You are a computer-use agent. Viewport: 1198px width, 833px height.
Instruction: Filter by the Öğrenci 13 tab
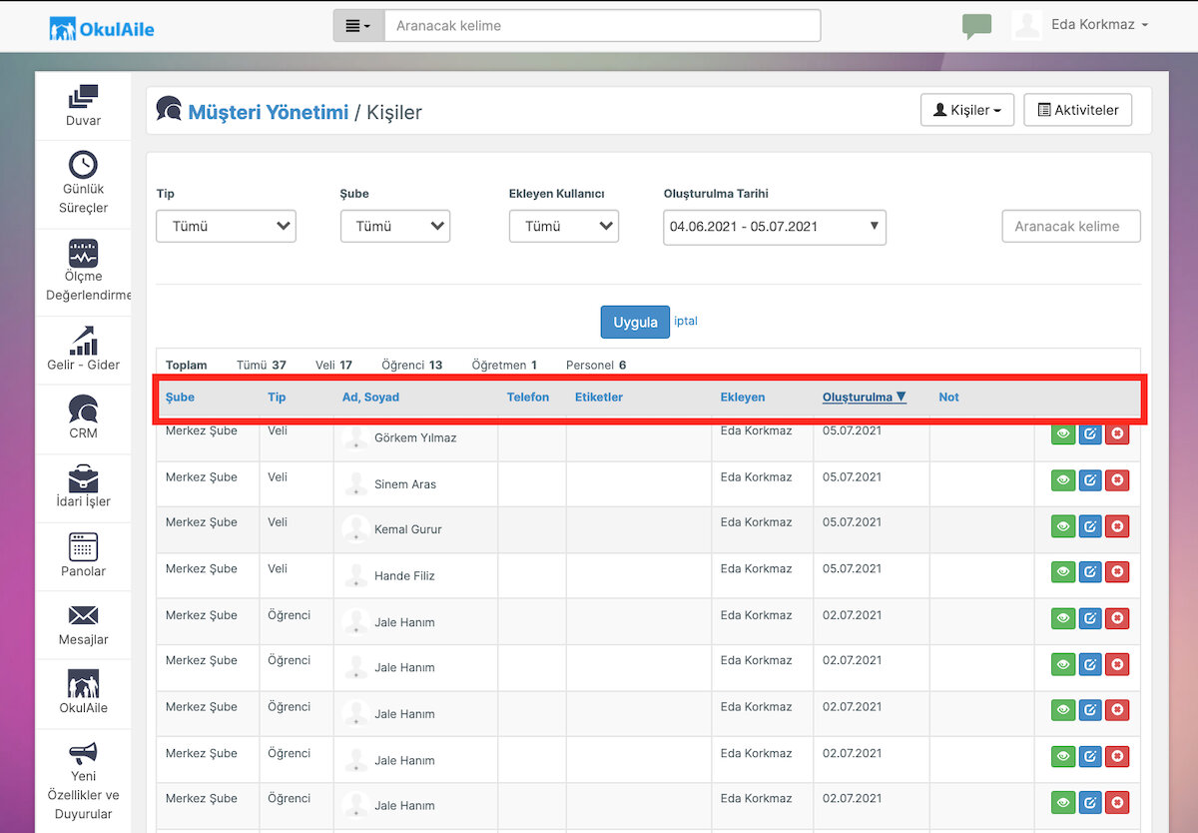coord(412,366)
